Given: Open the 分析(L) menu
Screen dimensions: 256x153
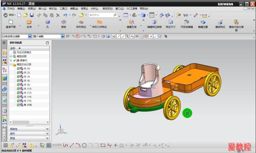Looking at the screenshot, I should click(94, 8).
